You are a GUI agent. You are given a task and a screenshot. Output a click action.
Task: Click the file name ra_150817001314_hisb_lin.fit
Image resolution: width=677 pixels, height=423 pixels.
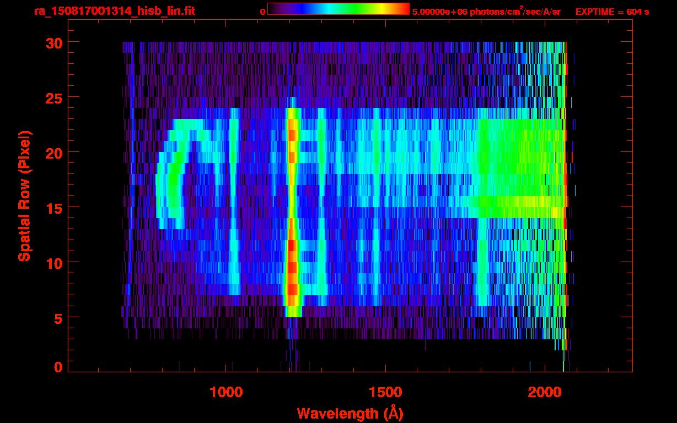pyautogui.click(x=114, y=11)
